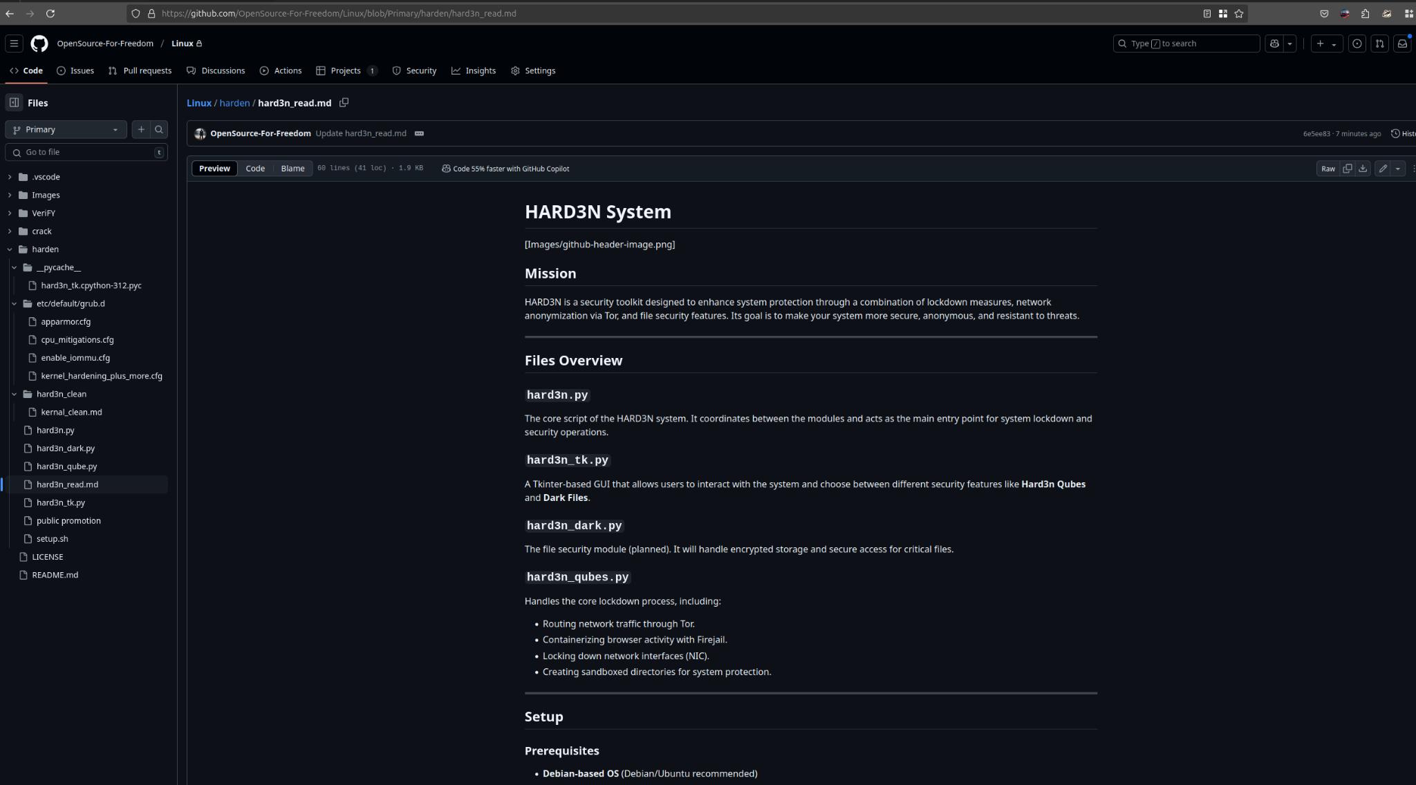Switch to the Code view of the file
The width and height of the screenshot is (1416, 785).
click(255, 168)
